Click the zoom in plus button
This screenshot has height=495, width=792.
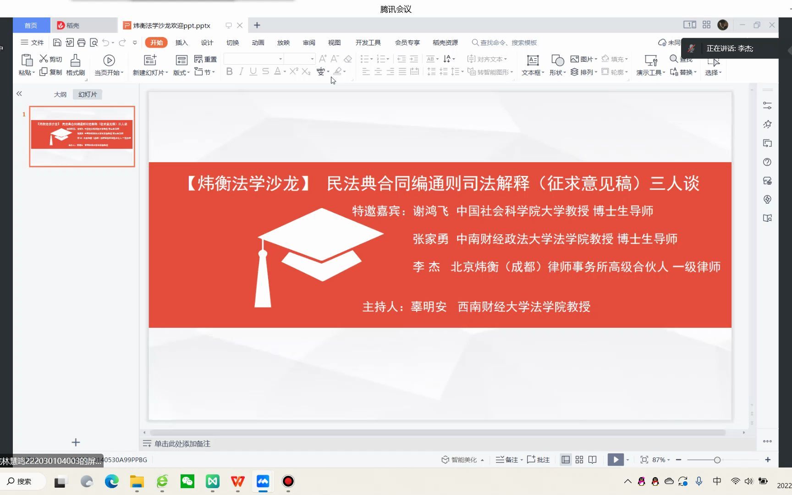point(768,460)
